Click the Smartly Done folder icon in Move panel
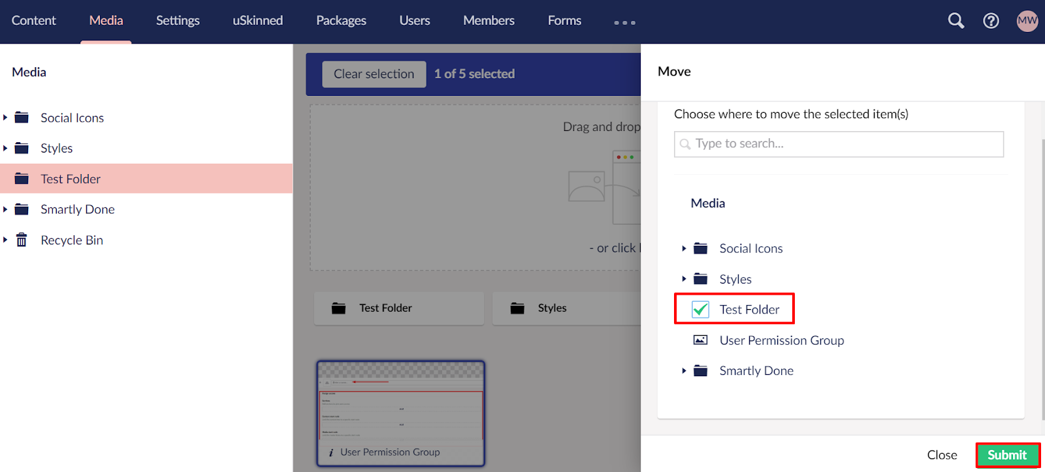 (x=700, y=371)
